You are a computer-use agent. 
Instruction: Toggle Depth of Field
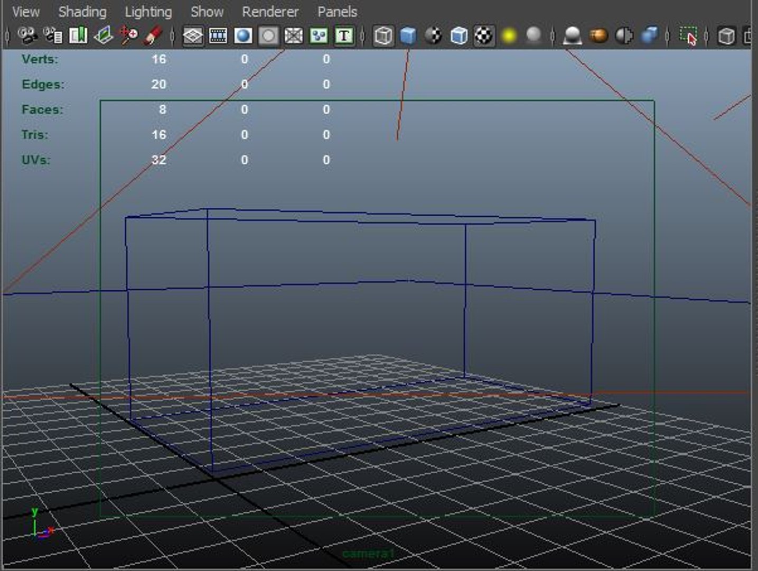(649, 36)
